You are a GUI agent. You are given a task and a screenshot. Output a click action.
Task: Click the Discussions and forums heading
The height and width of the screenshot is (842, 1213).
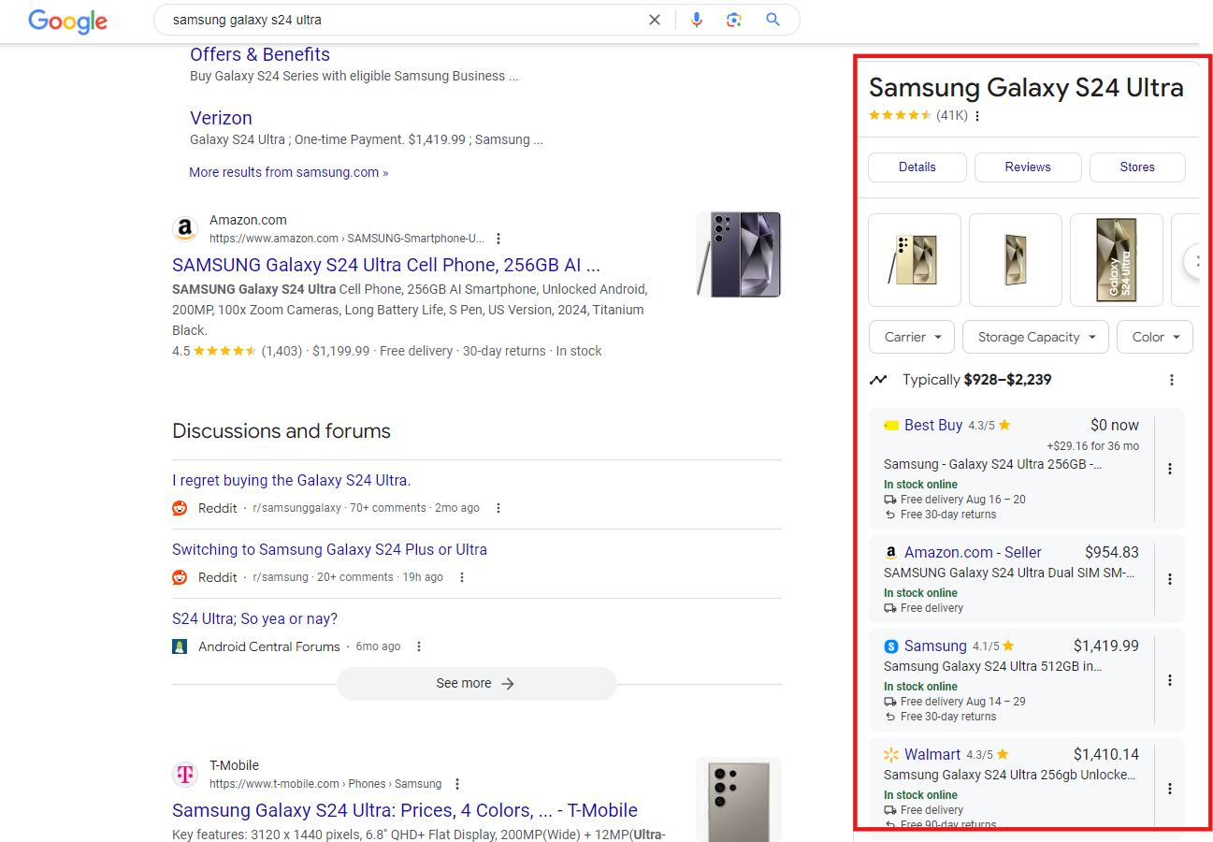tap(282, 431)
